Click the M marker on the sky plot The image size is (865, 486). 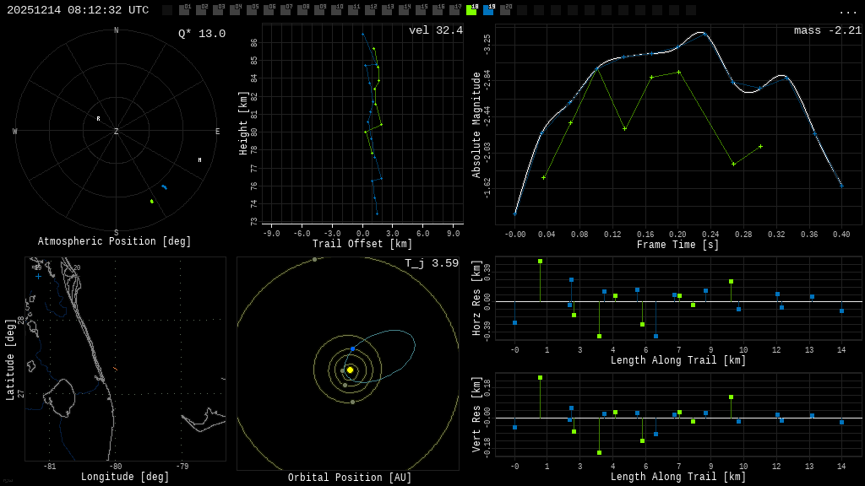pos(199,159)
